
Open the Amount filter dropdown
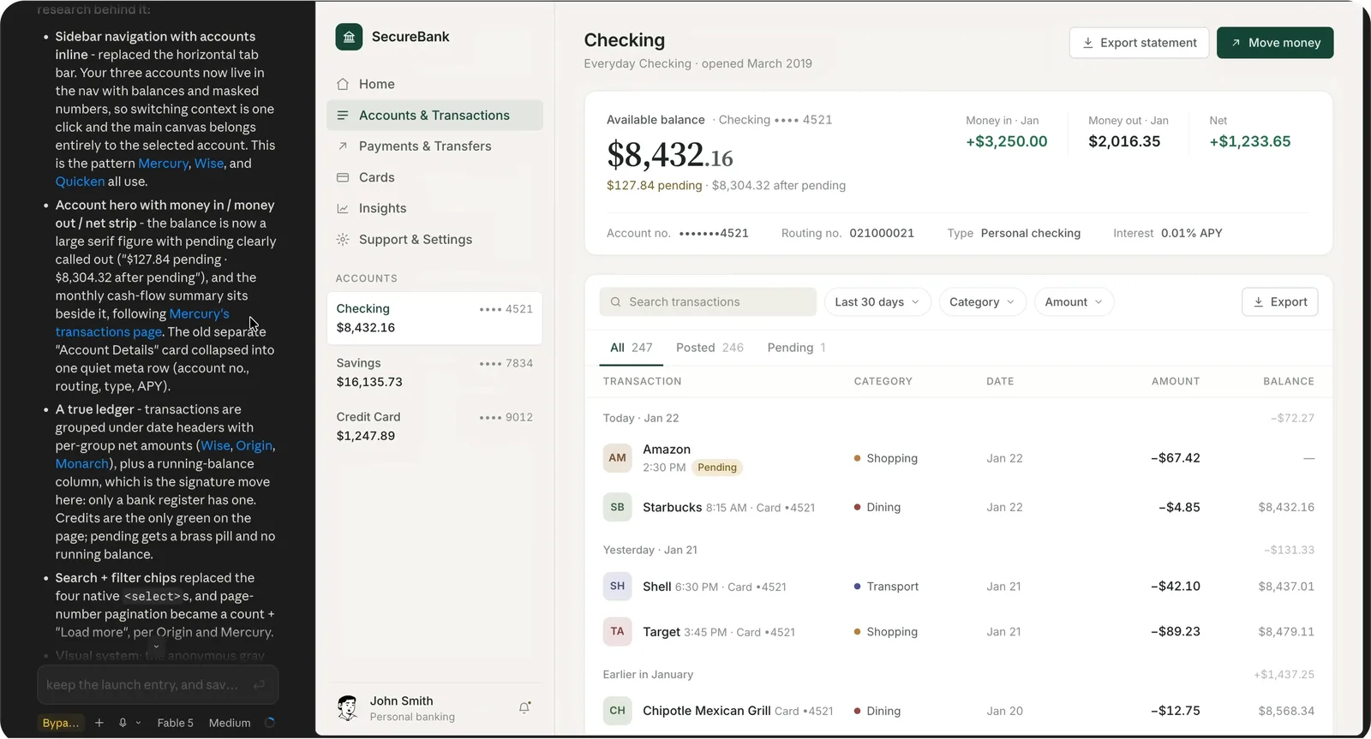pyautogui.click(x=1075, y=302)
